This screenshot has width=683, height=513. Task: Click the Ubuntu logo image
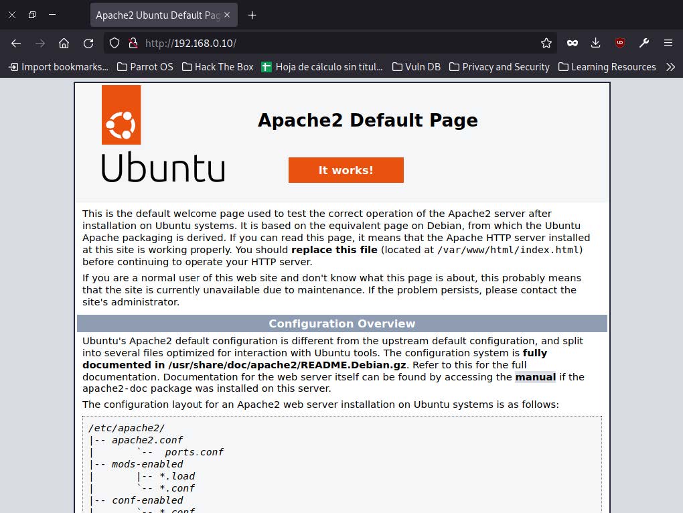pos(163,134)
